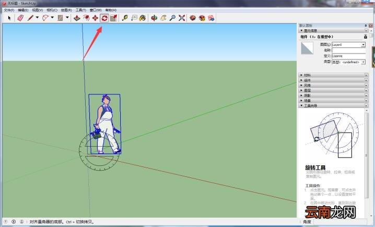The width and height of the screenshot is (375, 227).
Task: Choose the Offset tool
Action: coord(86,18)
